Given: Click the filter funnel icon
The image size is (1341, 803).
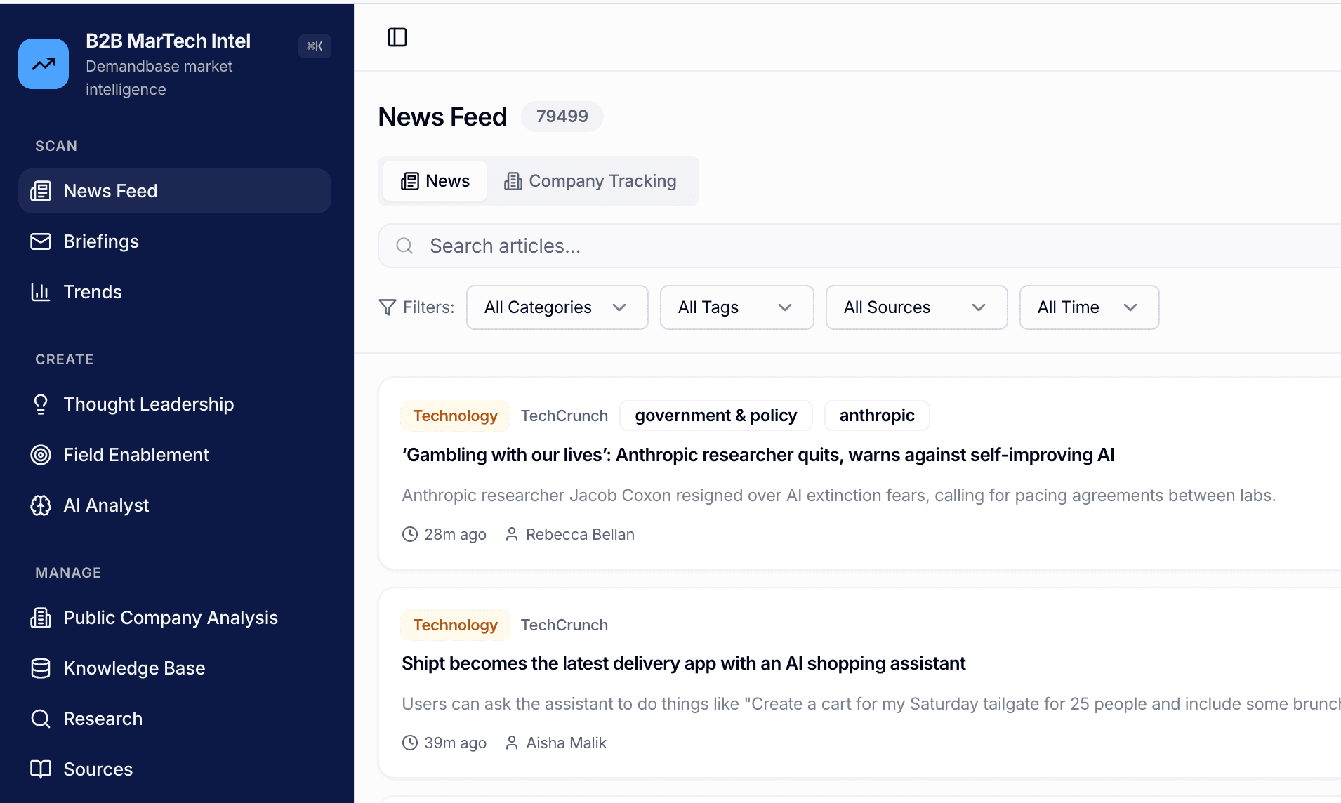Looking at the screenshot, I should [388, 307].
